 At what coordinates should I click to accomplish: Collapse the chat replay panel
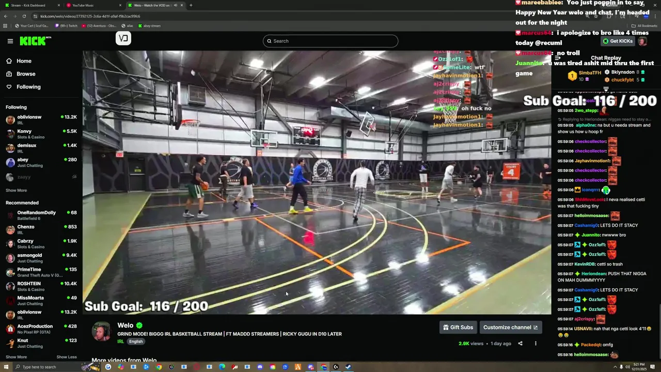tap(558, 58)
